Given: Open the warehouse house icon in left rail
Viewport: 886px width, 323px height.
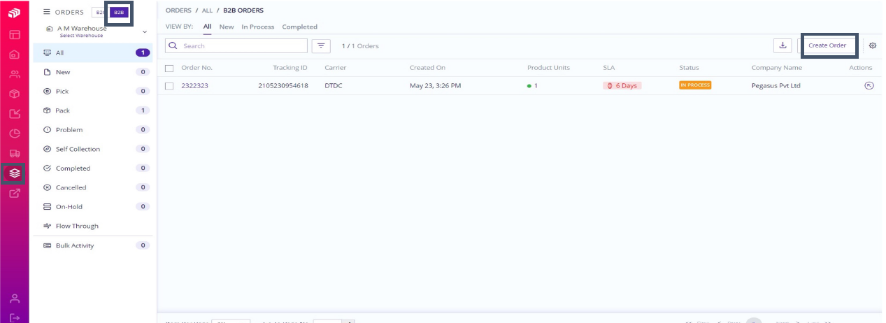Looking at the screenshot, I should pos(14,54).
